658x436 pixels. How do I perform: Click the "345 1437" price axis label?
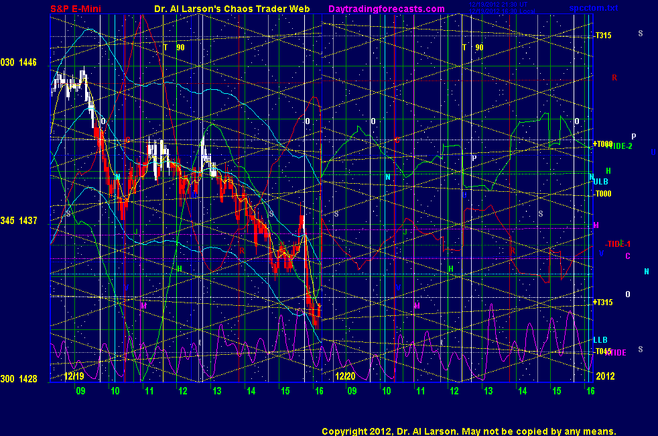(19, 221)
